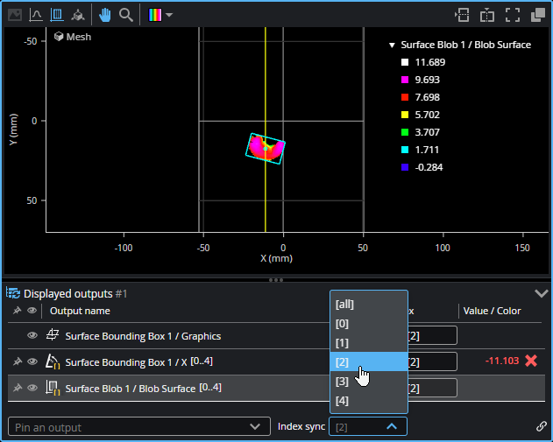Click the fit-to-view fullscreen icon

coord(513,15)
